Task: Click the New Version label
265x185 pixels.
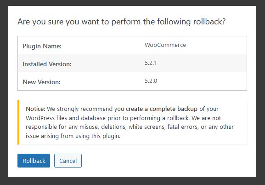Action: point(41,82)
